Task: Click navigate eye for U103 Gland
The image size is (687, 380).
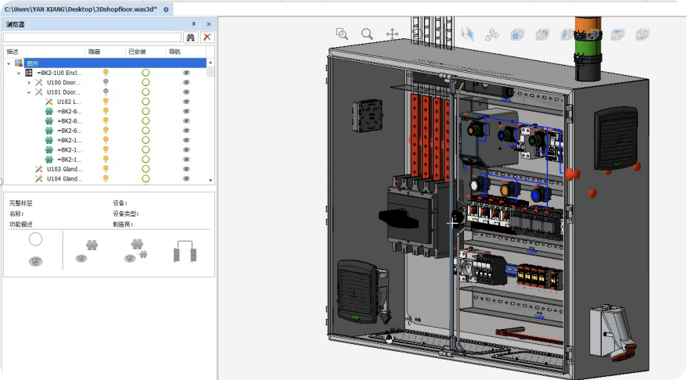Action: click(186, 169)
